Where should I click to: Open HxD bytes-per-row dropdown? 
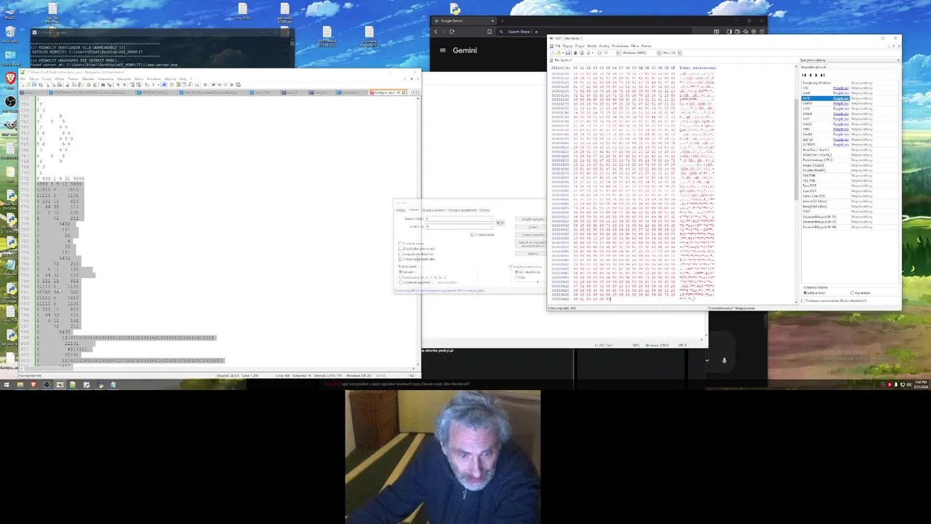point(618,52)
